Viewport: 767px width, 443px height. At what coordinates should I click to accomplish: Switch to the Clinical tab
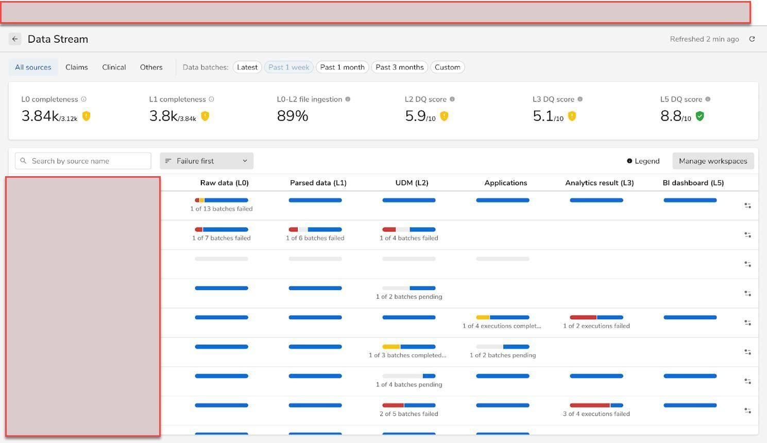coord(114,67)
